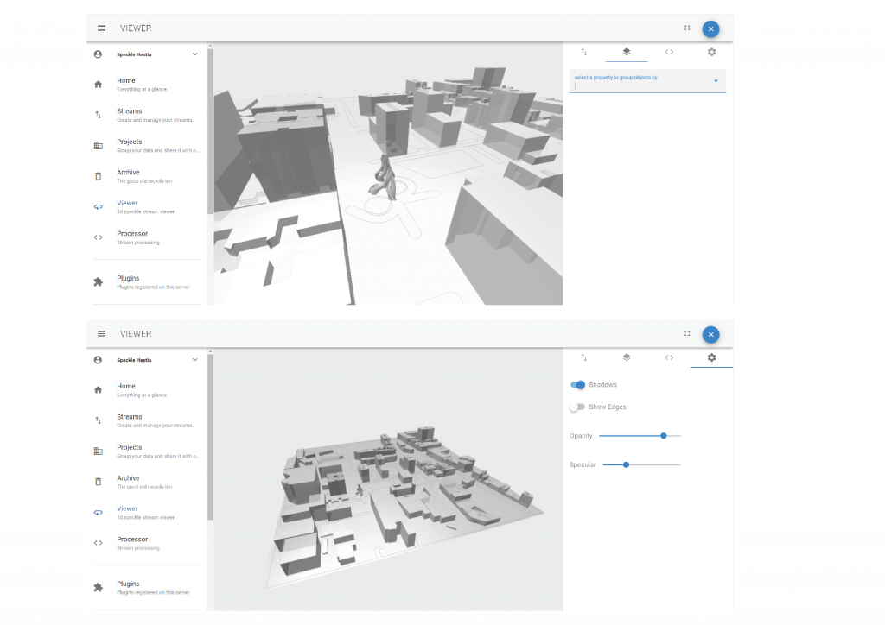Open the hamburger menu in the upper Viewer window

101,28
